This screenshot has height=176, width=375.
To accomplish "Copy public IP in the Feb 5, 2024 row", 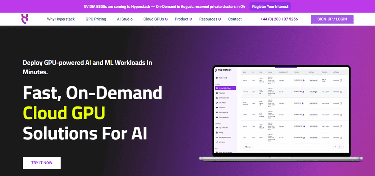I will [304, 126].
